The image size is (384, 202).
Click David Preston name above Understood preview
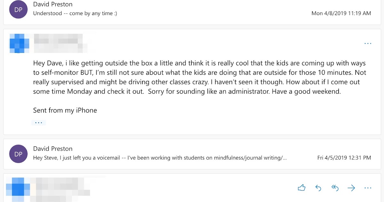tap(53, 4)
